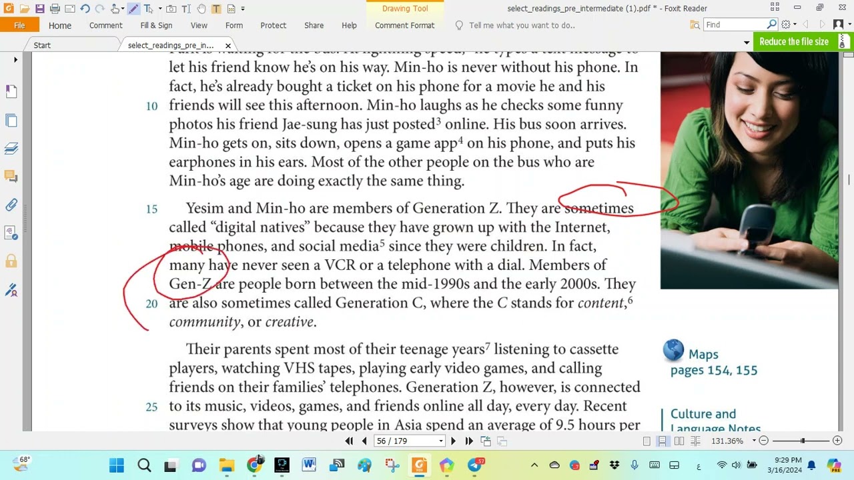This screenshot has width=854, height=480.
Task: Print the PDF using the printer icon
Action: click(55, 9)
